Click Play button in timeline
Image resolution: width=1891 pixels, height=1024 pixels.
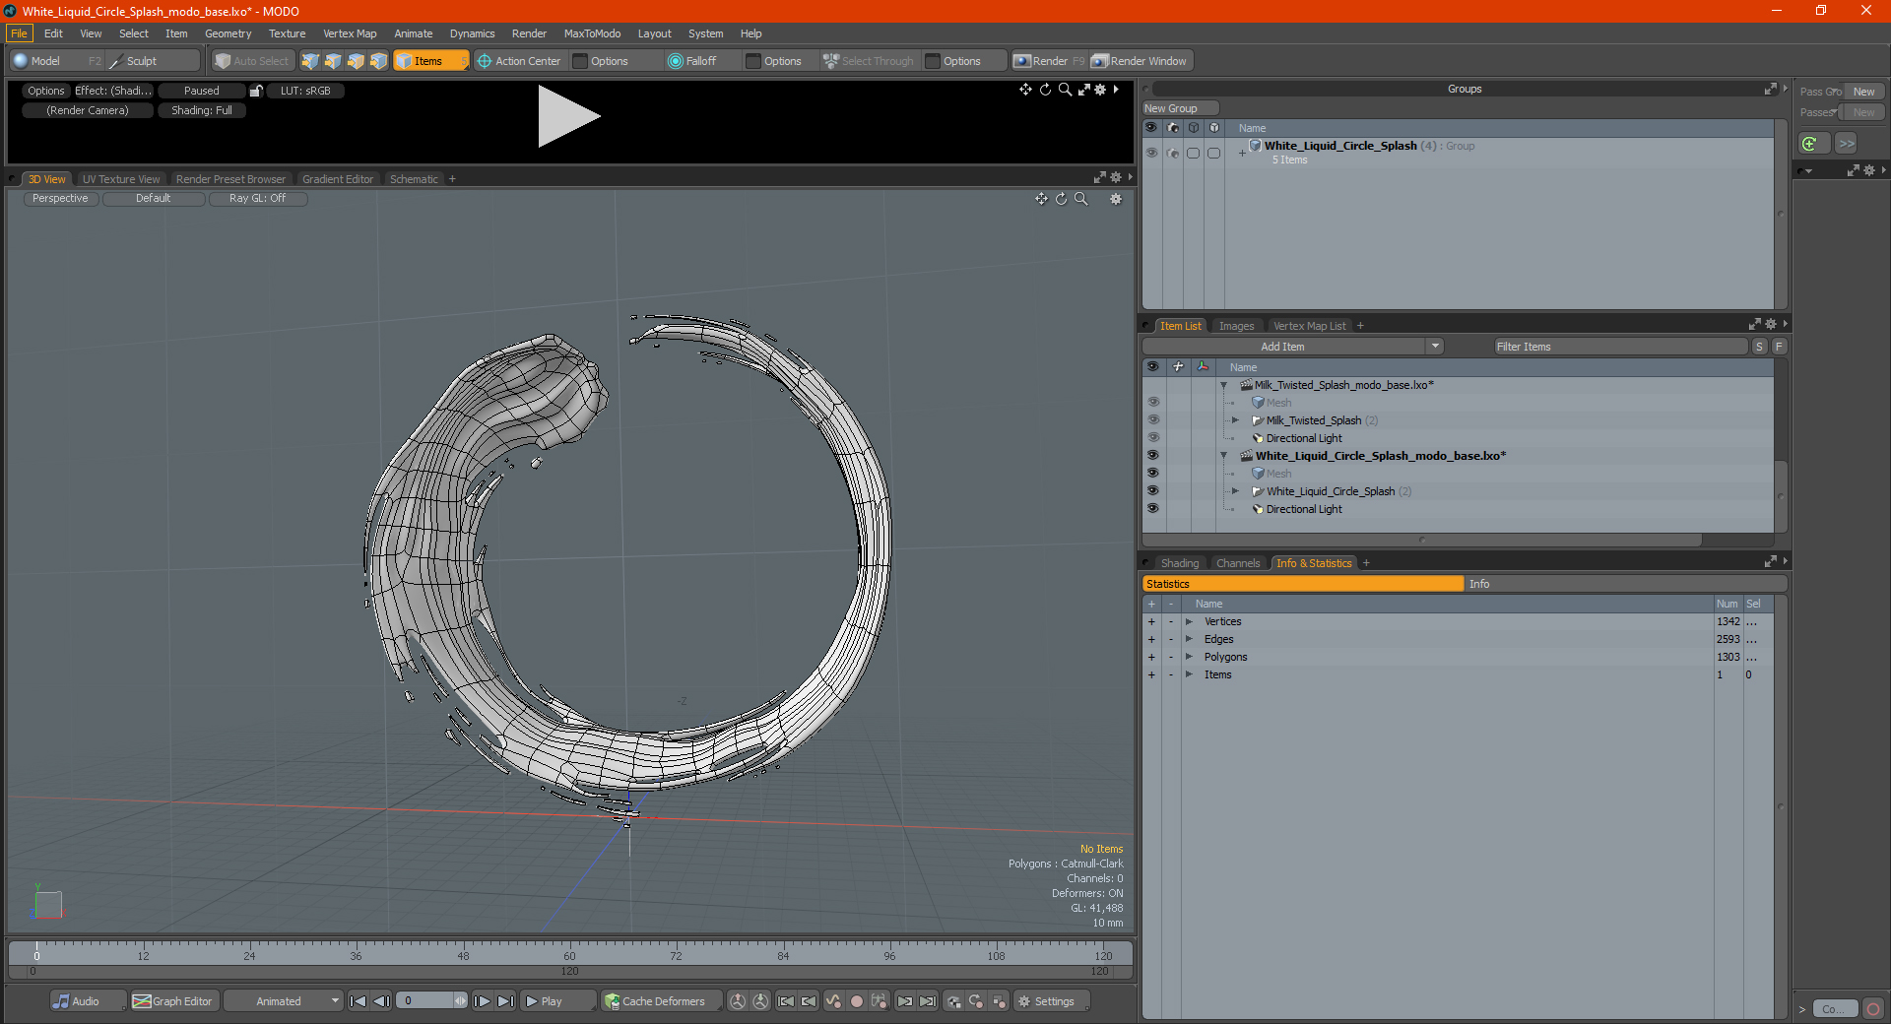click(557, 1001)
